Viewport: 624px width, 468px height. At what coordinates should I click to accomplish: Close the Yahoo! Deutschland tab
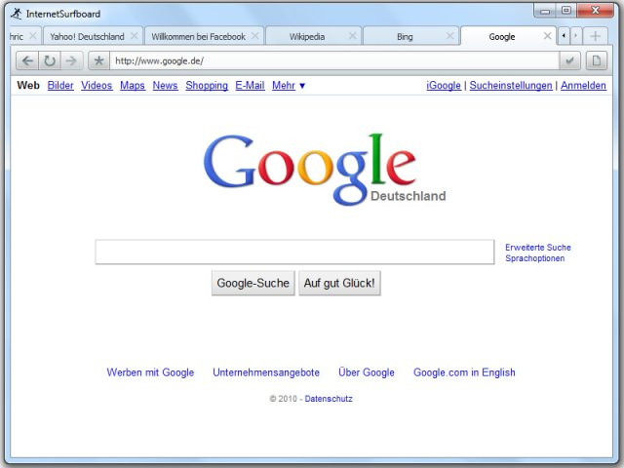coord(135,36)
